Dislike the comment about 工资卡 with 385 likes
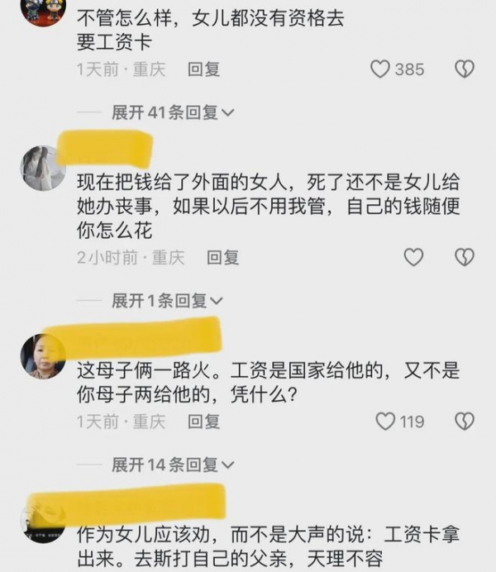Viewport: 496px width, 572px height. (x=465, y=69)
